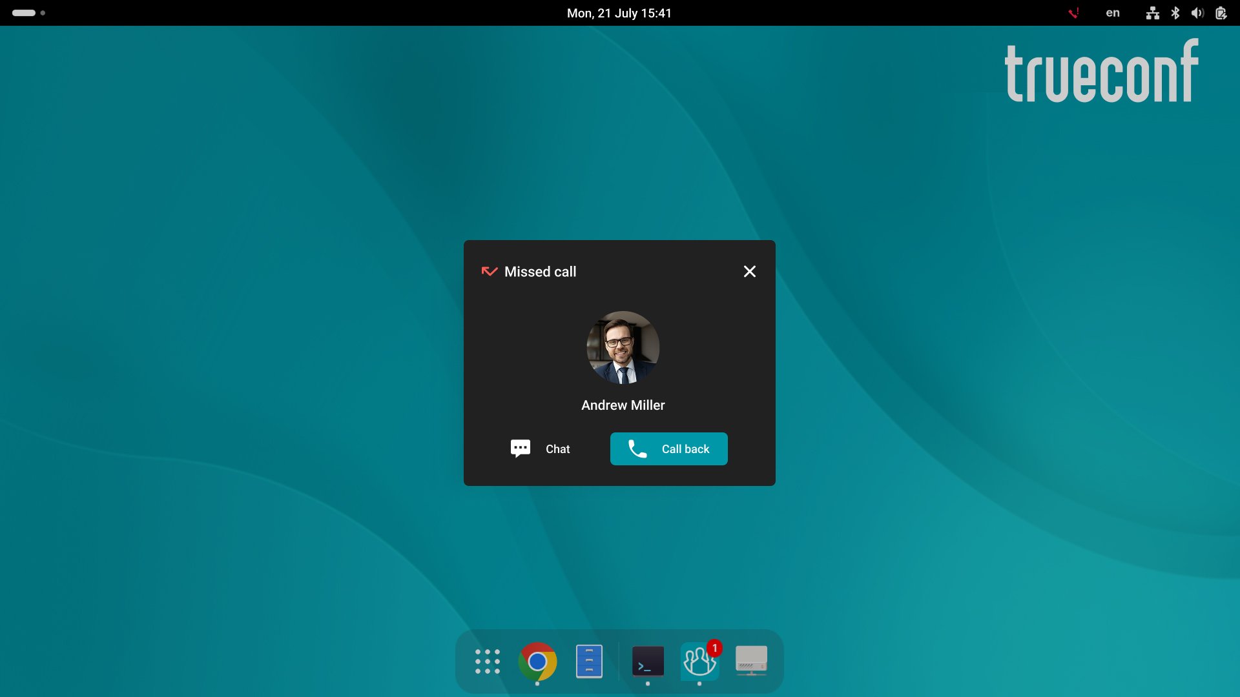1240x697 pixels.
Task: Open volume control in top bar
Action: 1198,13
